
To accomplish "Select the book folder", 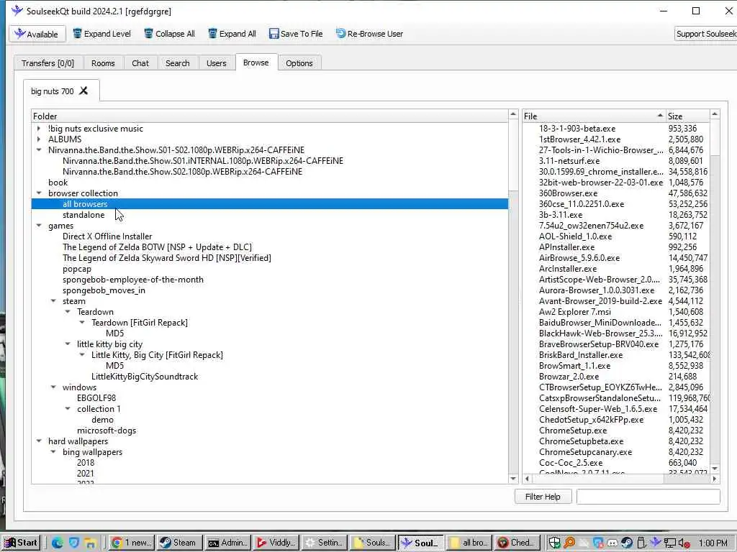I will pyautogui.click(x=58, y=182).
